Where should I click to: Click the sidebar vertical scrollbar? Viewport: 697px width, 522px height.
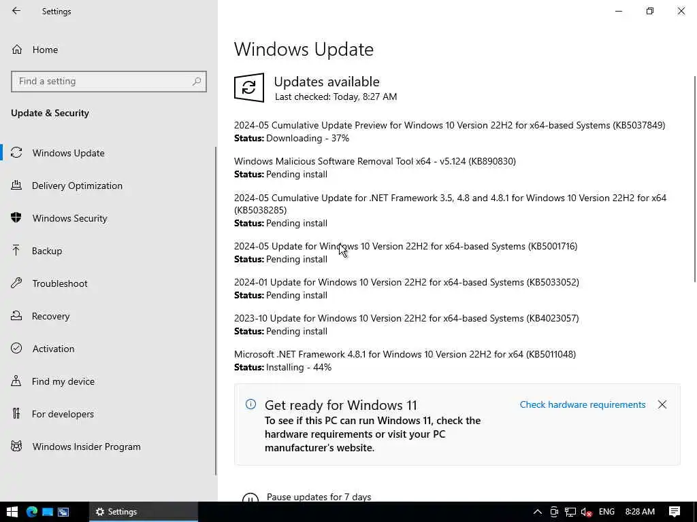click(x=216, y=311)
